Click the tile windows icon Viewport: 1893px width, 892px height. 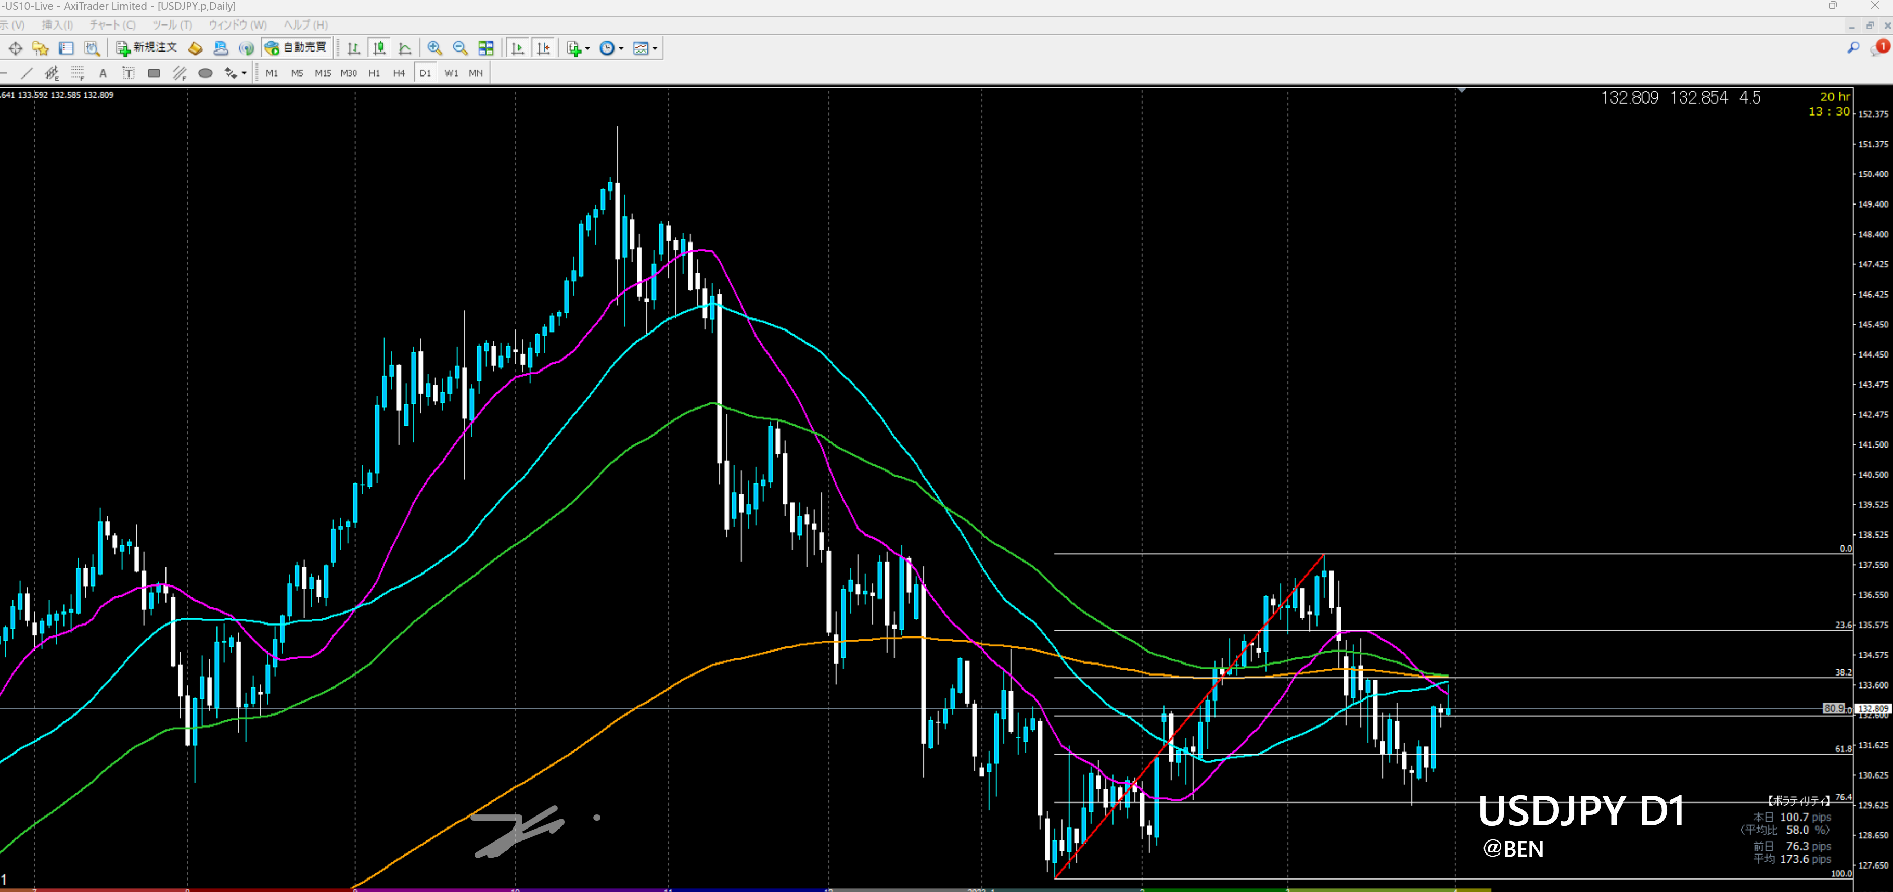[486, 48]
